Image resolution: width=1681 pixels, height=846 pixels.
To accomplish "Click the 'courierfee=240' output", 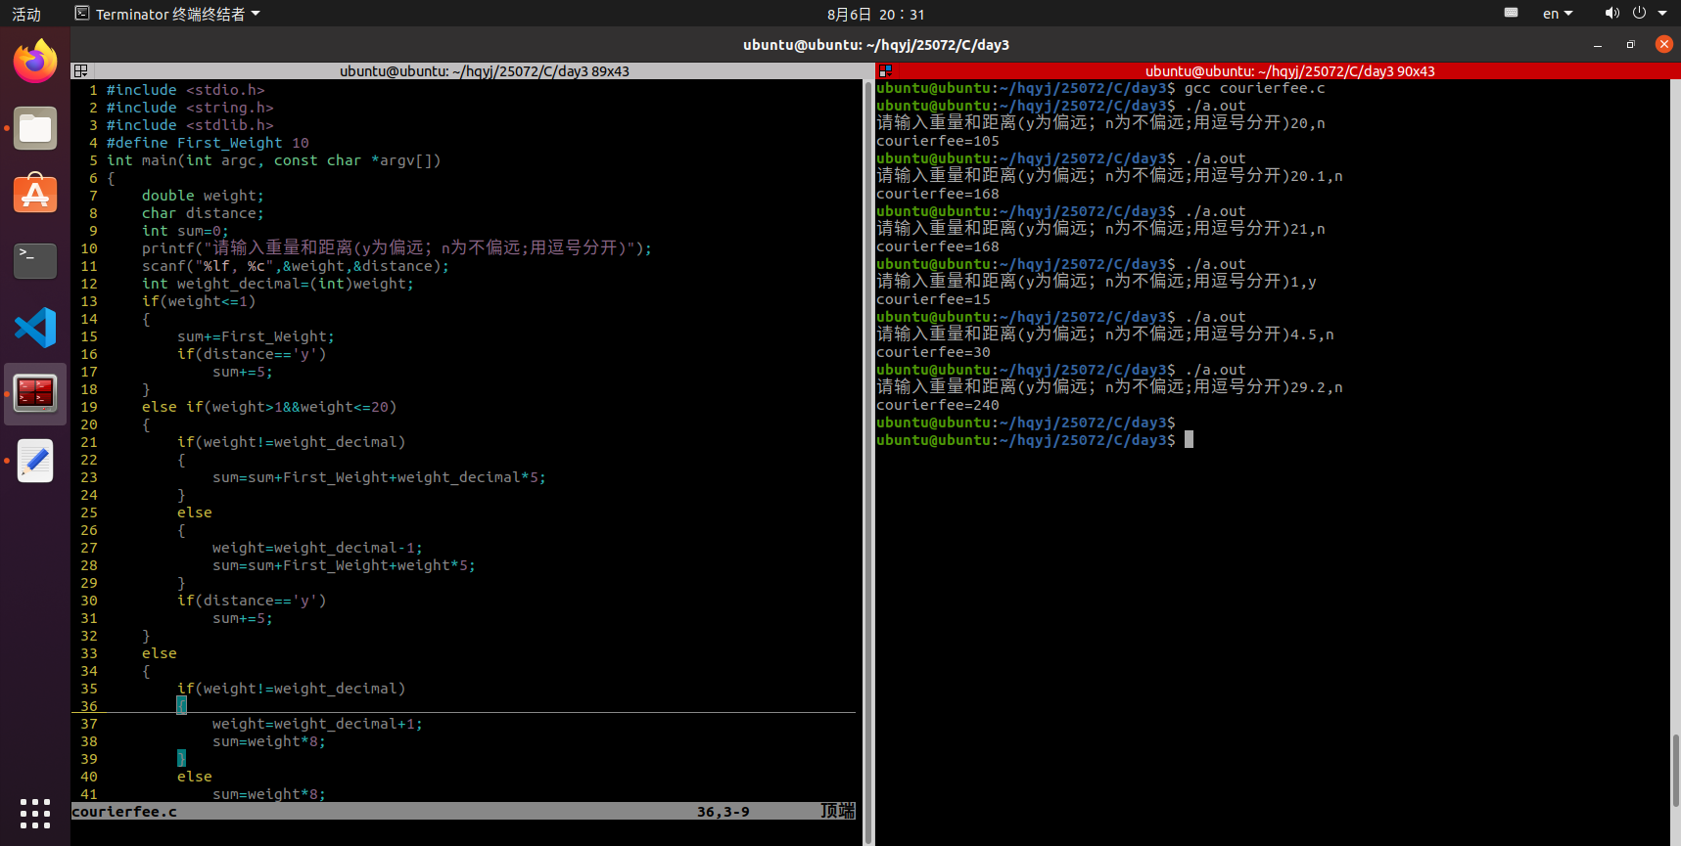I will coord(938,405).
